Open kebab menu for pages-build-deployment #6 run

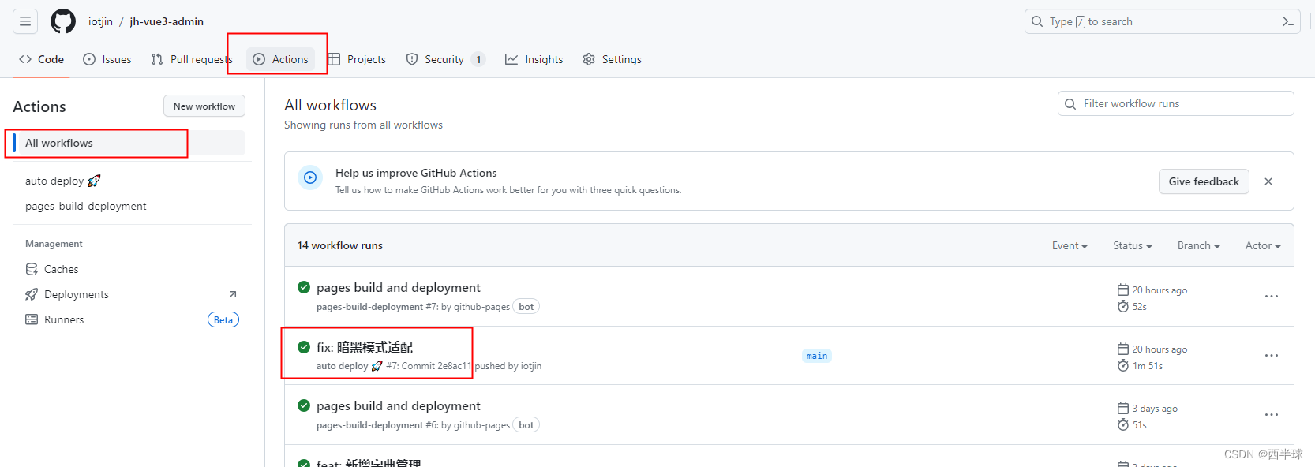click(1272, 415)
